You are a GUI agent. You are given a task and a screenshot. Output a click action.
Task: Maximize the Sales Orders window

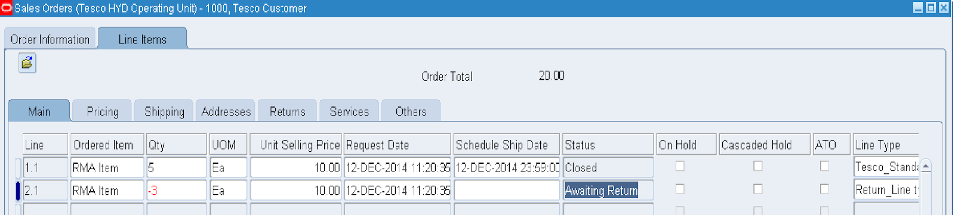931,8
